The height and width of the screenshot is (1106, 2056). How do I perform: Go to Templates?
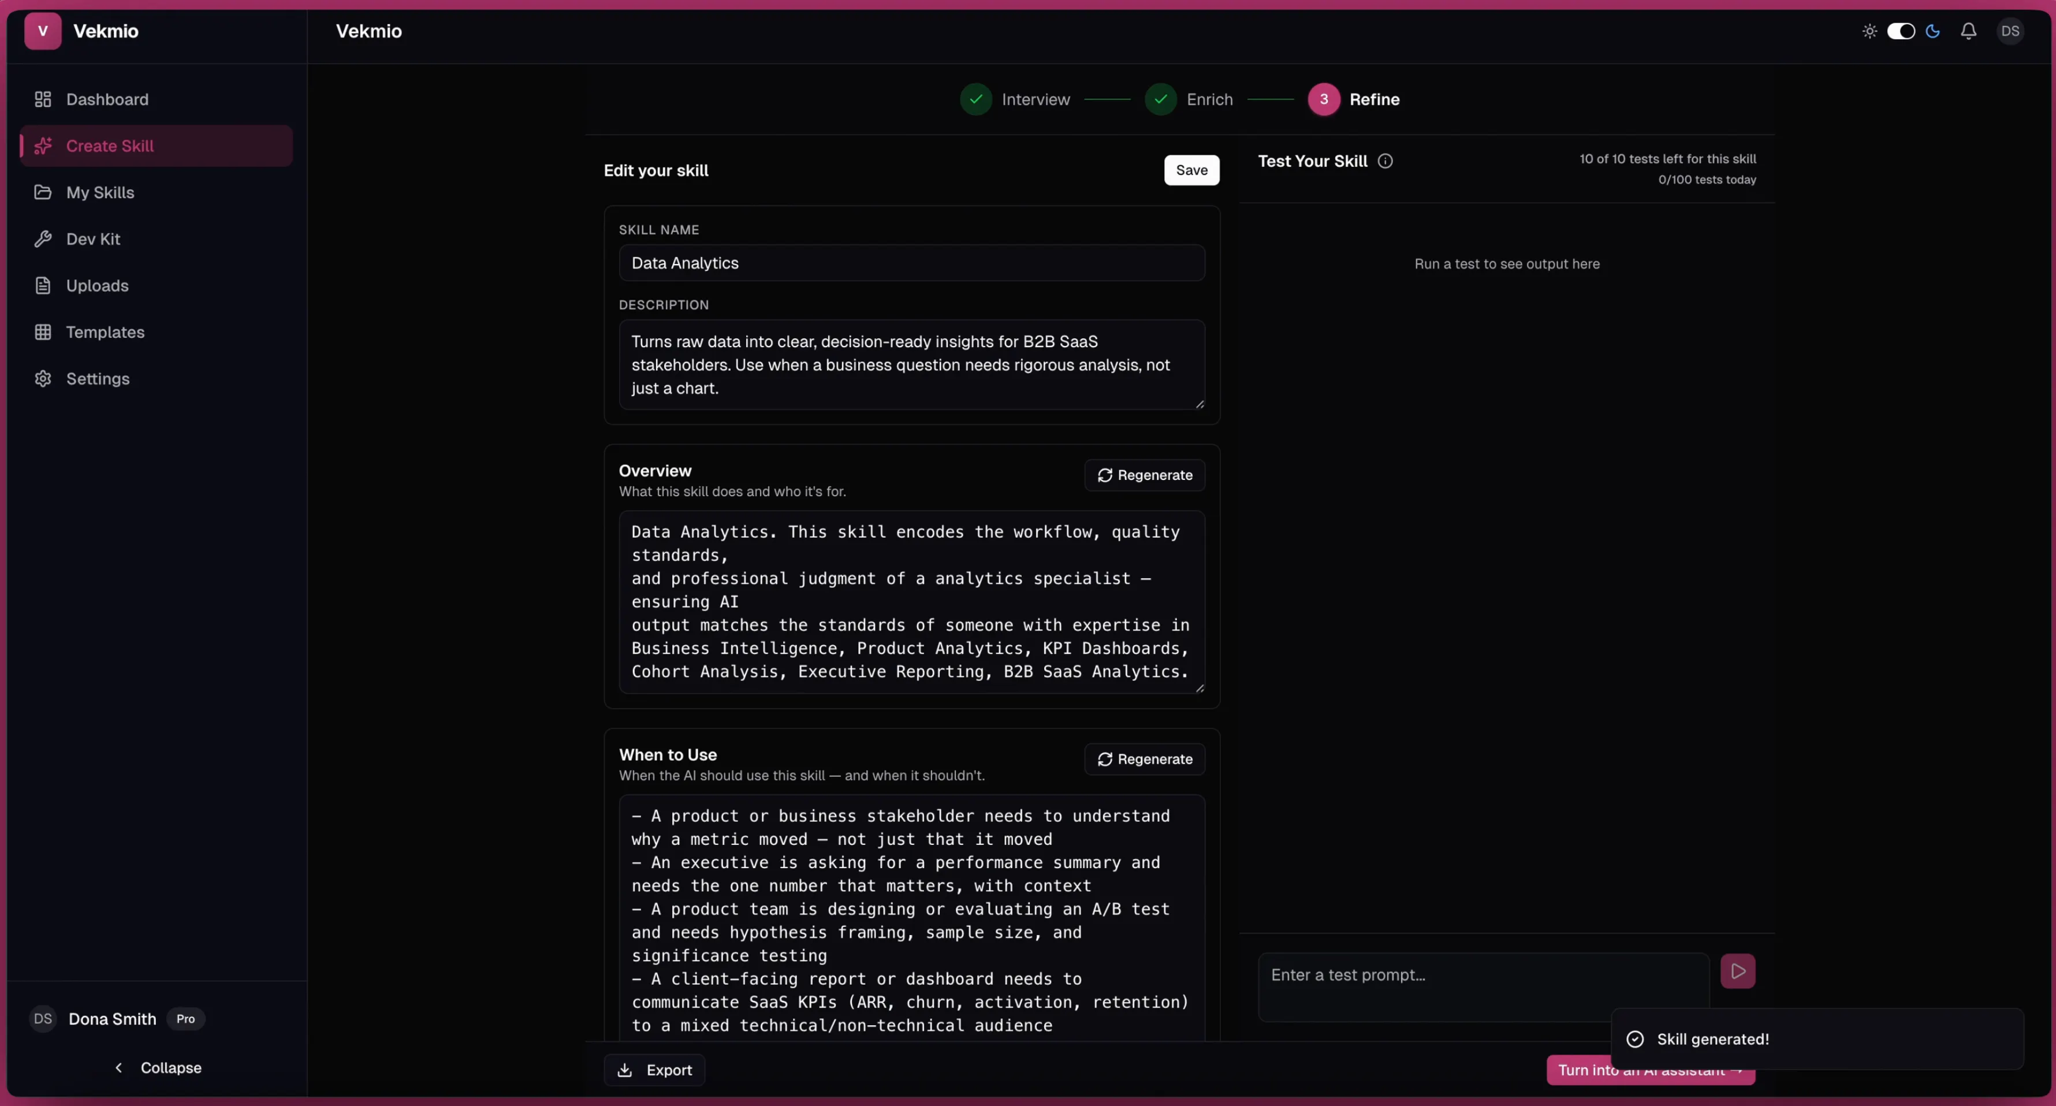coord(157,332)
